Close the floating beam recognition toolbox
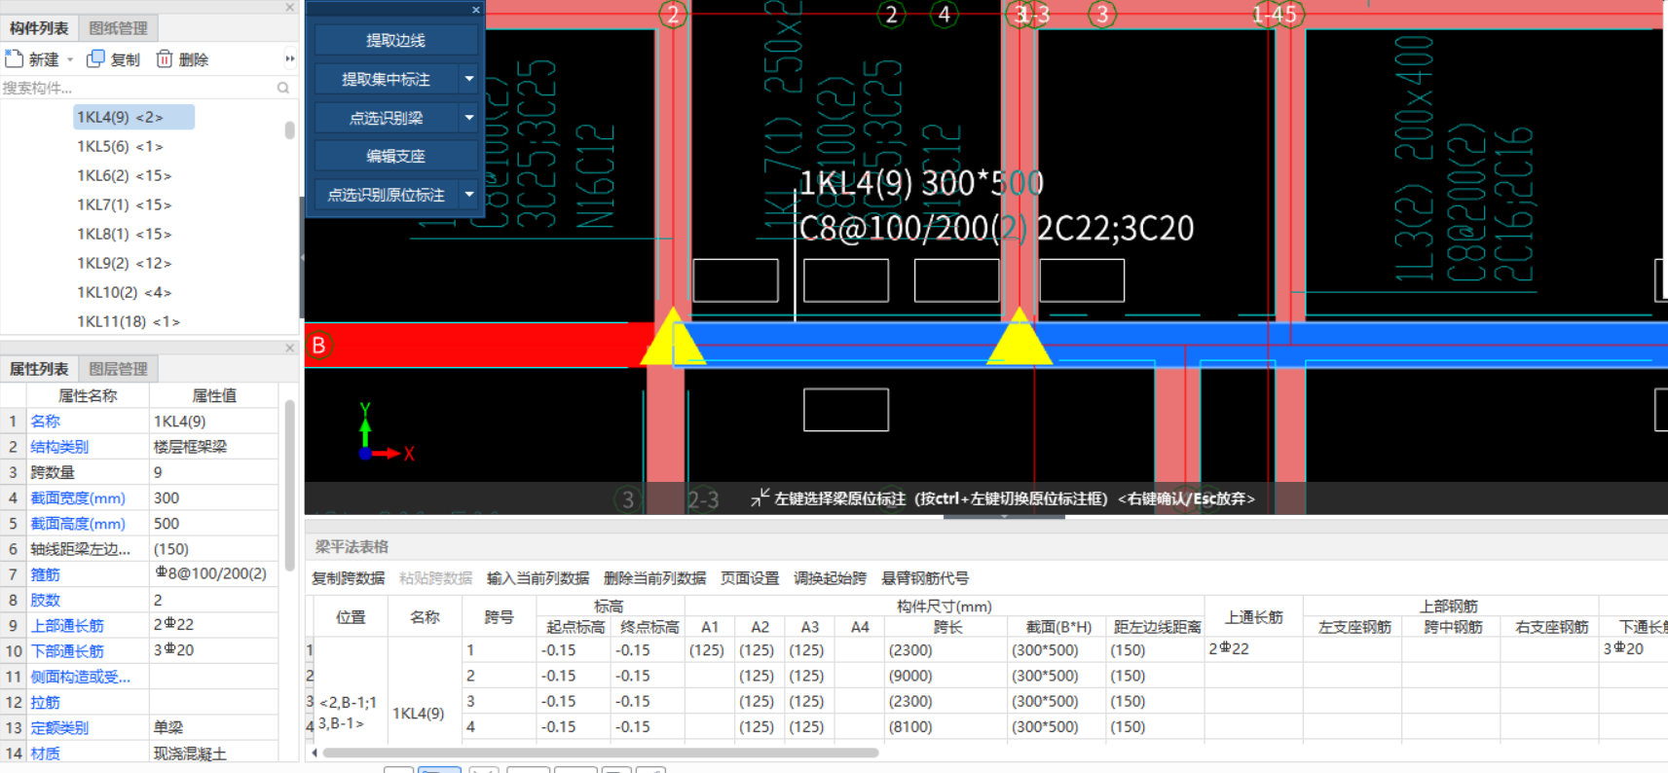This screenshot has height=773, width=1668. [x=475, y=10]
